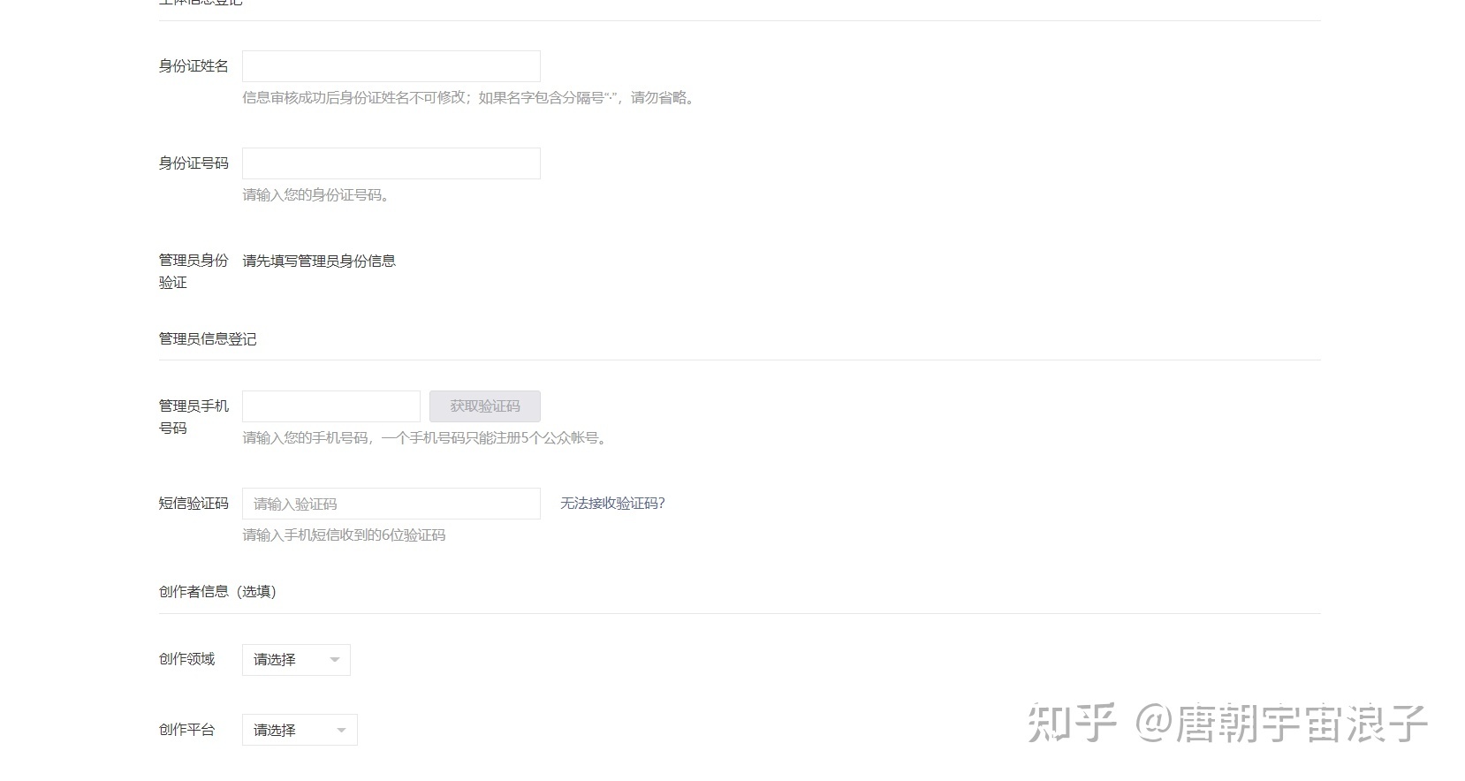Viewport: 1465px width, 781px height.
Task: Select the 身份证号码 label text
Action: [x=194, y=163]
